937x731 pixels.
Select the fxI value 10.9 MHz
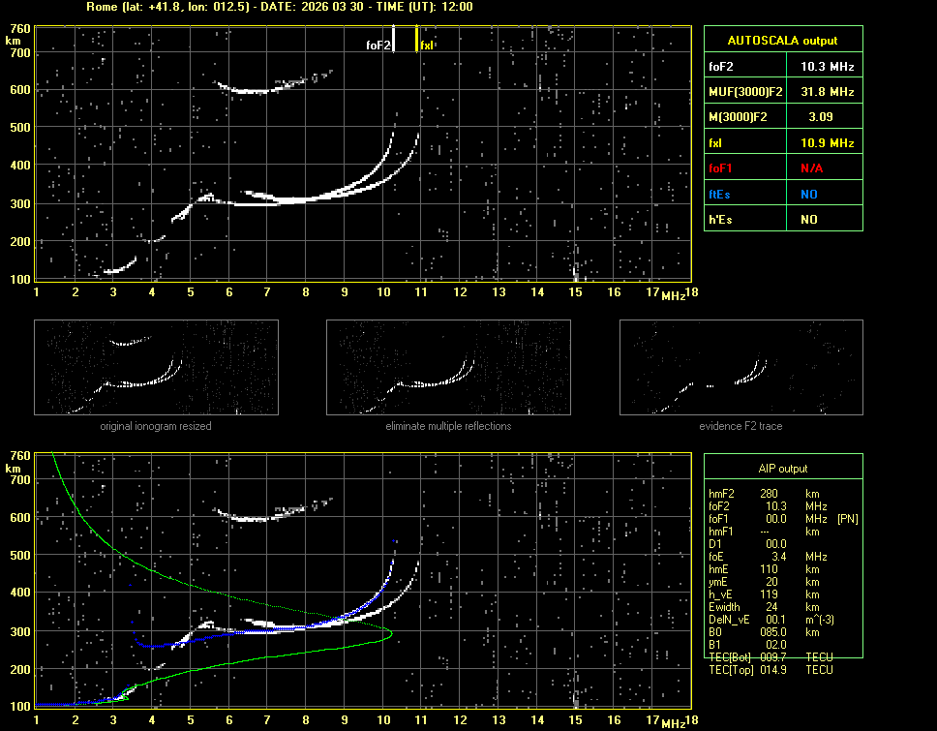[x=827, y=143]
